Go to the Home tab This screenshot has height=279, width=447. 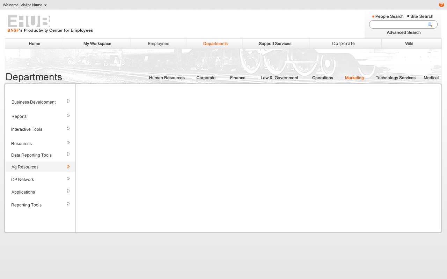click(35, 44)
